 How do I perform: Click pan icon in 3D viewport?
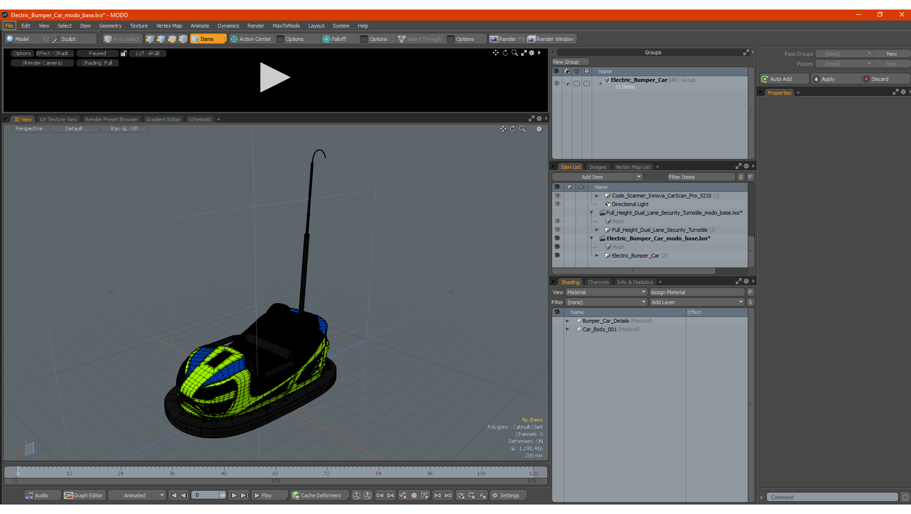503,129
